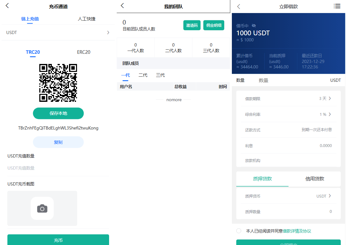Tap the 保存本地 button
Viewport: 347px width, 245px height.
(x=58, y=113)
